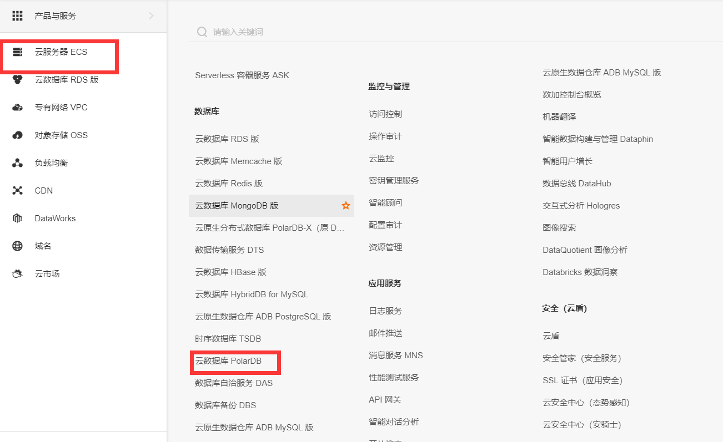This screenshot has height=442, width=723.
Task: Open 云数据库 Redis 版
Action: pyautogui.click(x=229, y=184)
